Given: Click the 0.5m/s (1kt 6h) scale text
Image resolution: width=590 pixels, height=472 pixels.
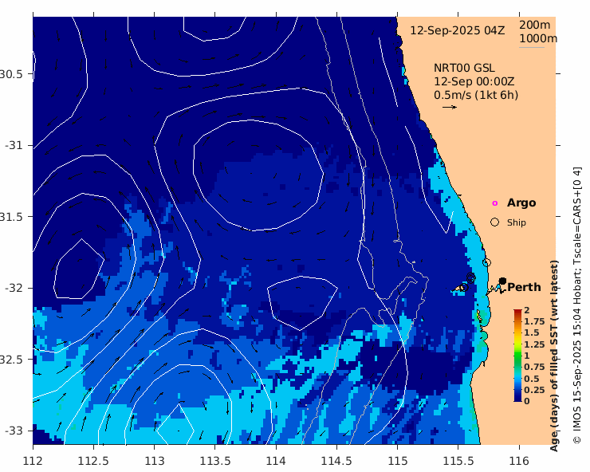Looking at the screenshot, I should click(x=476, y=95).
